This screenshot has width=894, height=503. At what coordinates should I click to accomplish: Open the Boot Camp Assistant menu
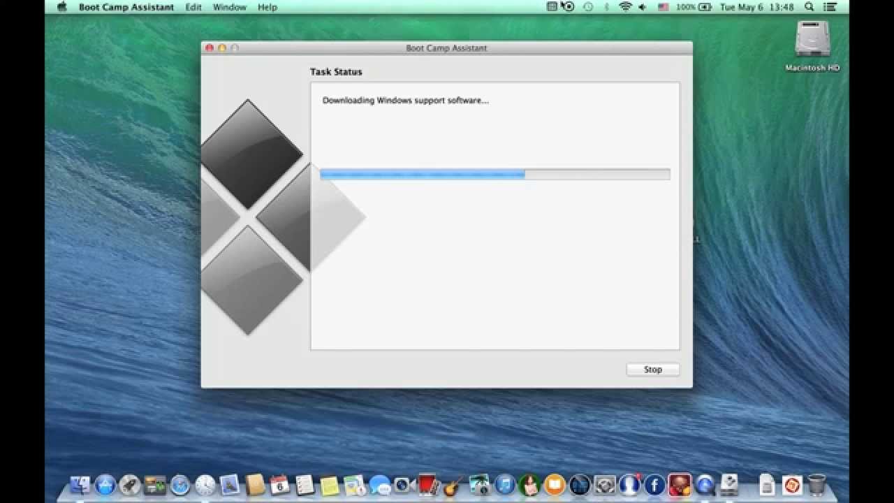coord(126,7)
